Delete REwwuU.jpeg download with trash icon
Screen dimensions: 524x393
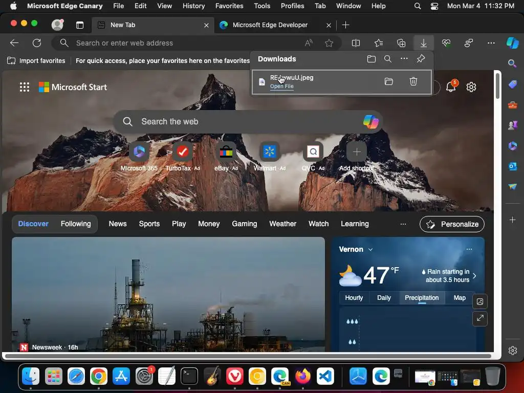[413, 81]
